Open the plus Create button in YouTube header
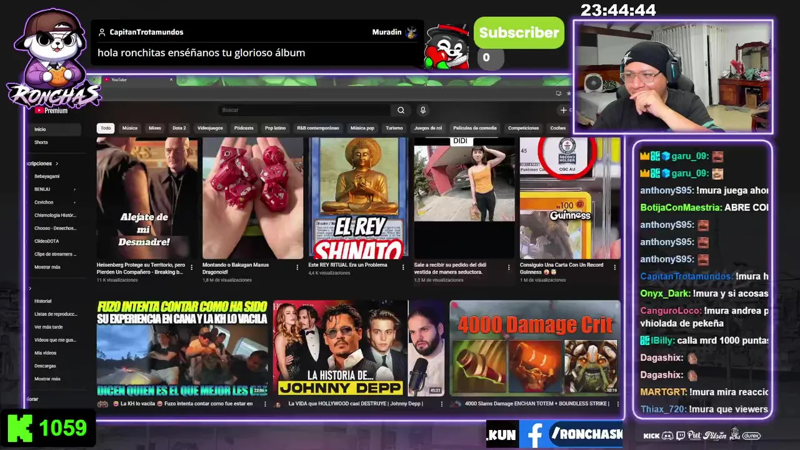The image size is (800, 450). pyautogui.click(x=564, y=110)
